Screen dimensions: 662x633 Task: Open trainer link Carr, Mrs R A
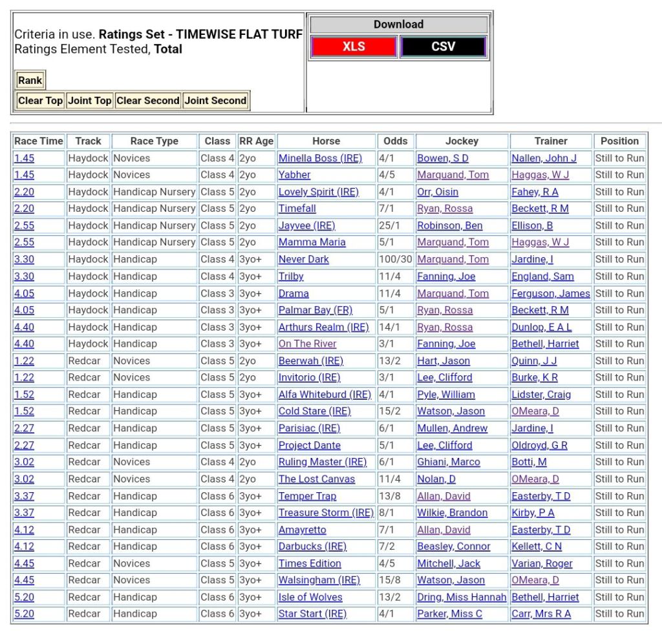tap(541, 614)
